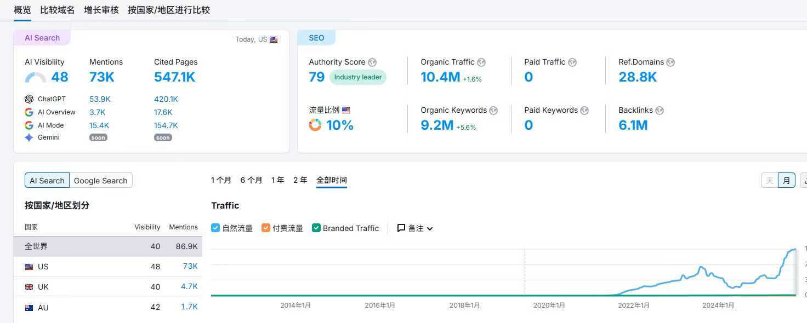Image resolution: width=807 pixels, height=323 pixels.
Task: Click the 4.7K mentions link for UK
Action: pyautogui.click(x=190, y=286)
